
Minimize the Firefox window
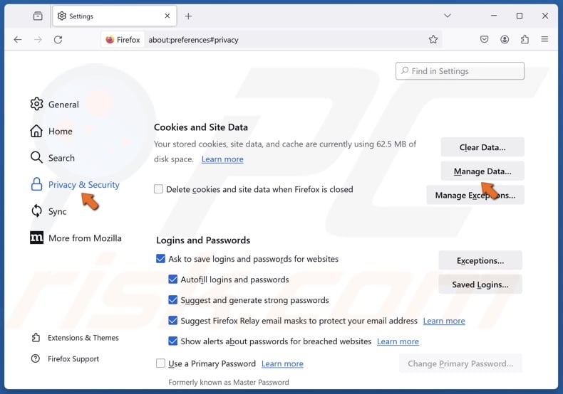tap(494, 16)
